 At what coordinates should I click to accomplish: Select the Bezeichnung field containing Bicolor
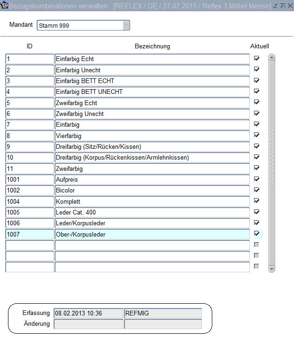click(152, 191)
